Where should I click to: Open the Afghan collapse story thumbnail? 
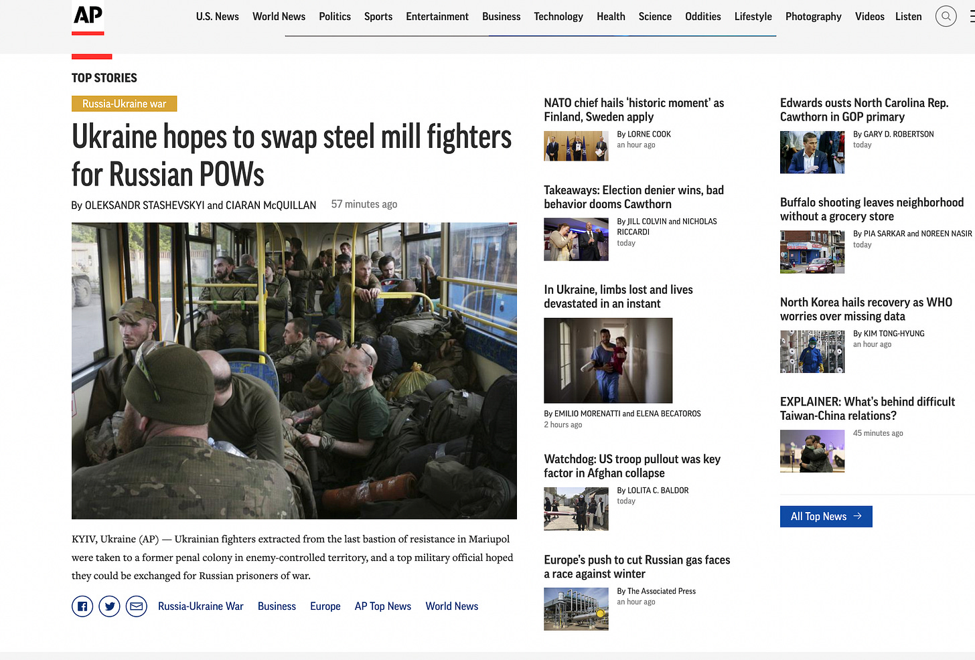pos(576,509)
